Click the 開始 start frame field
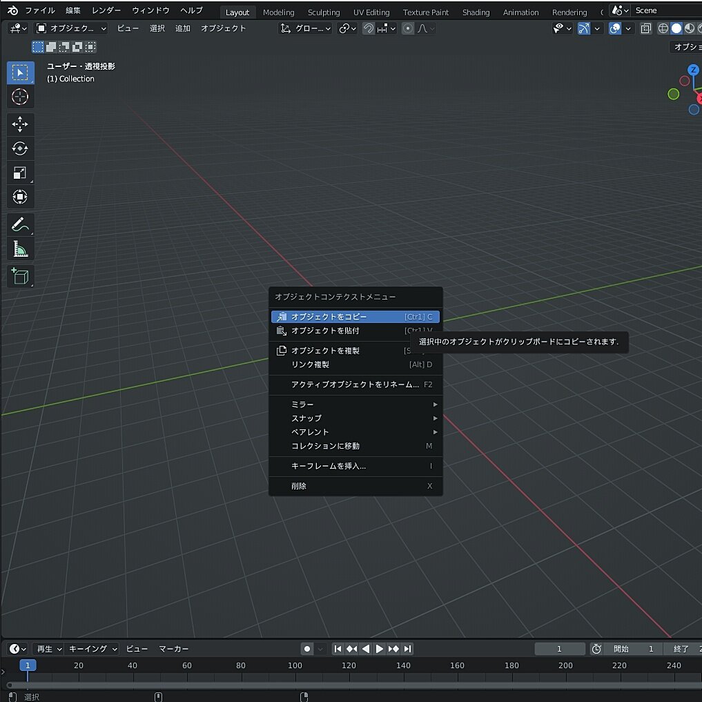This screenshot has width=702, height=702. tap(634, 649)
